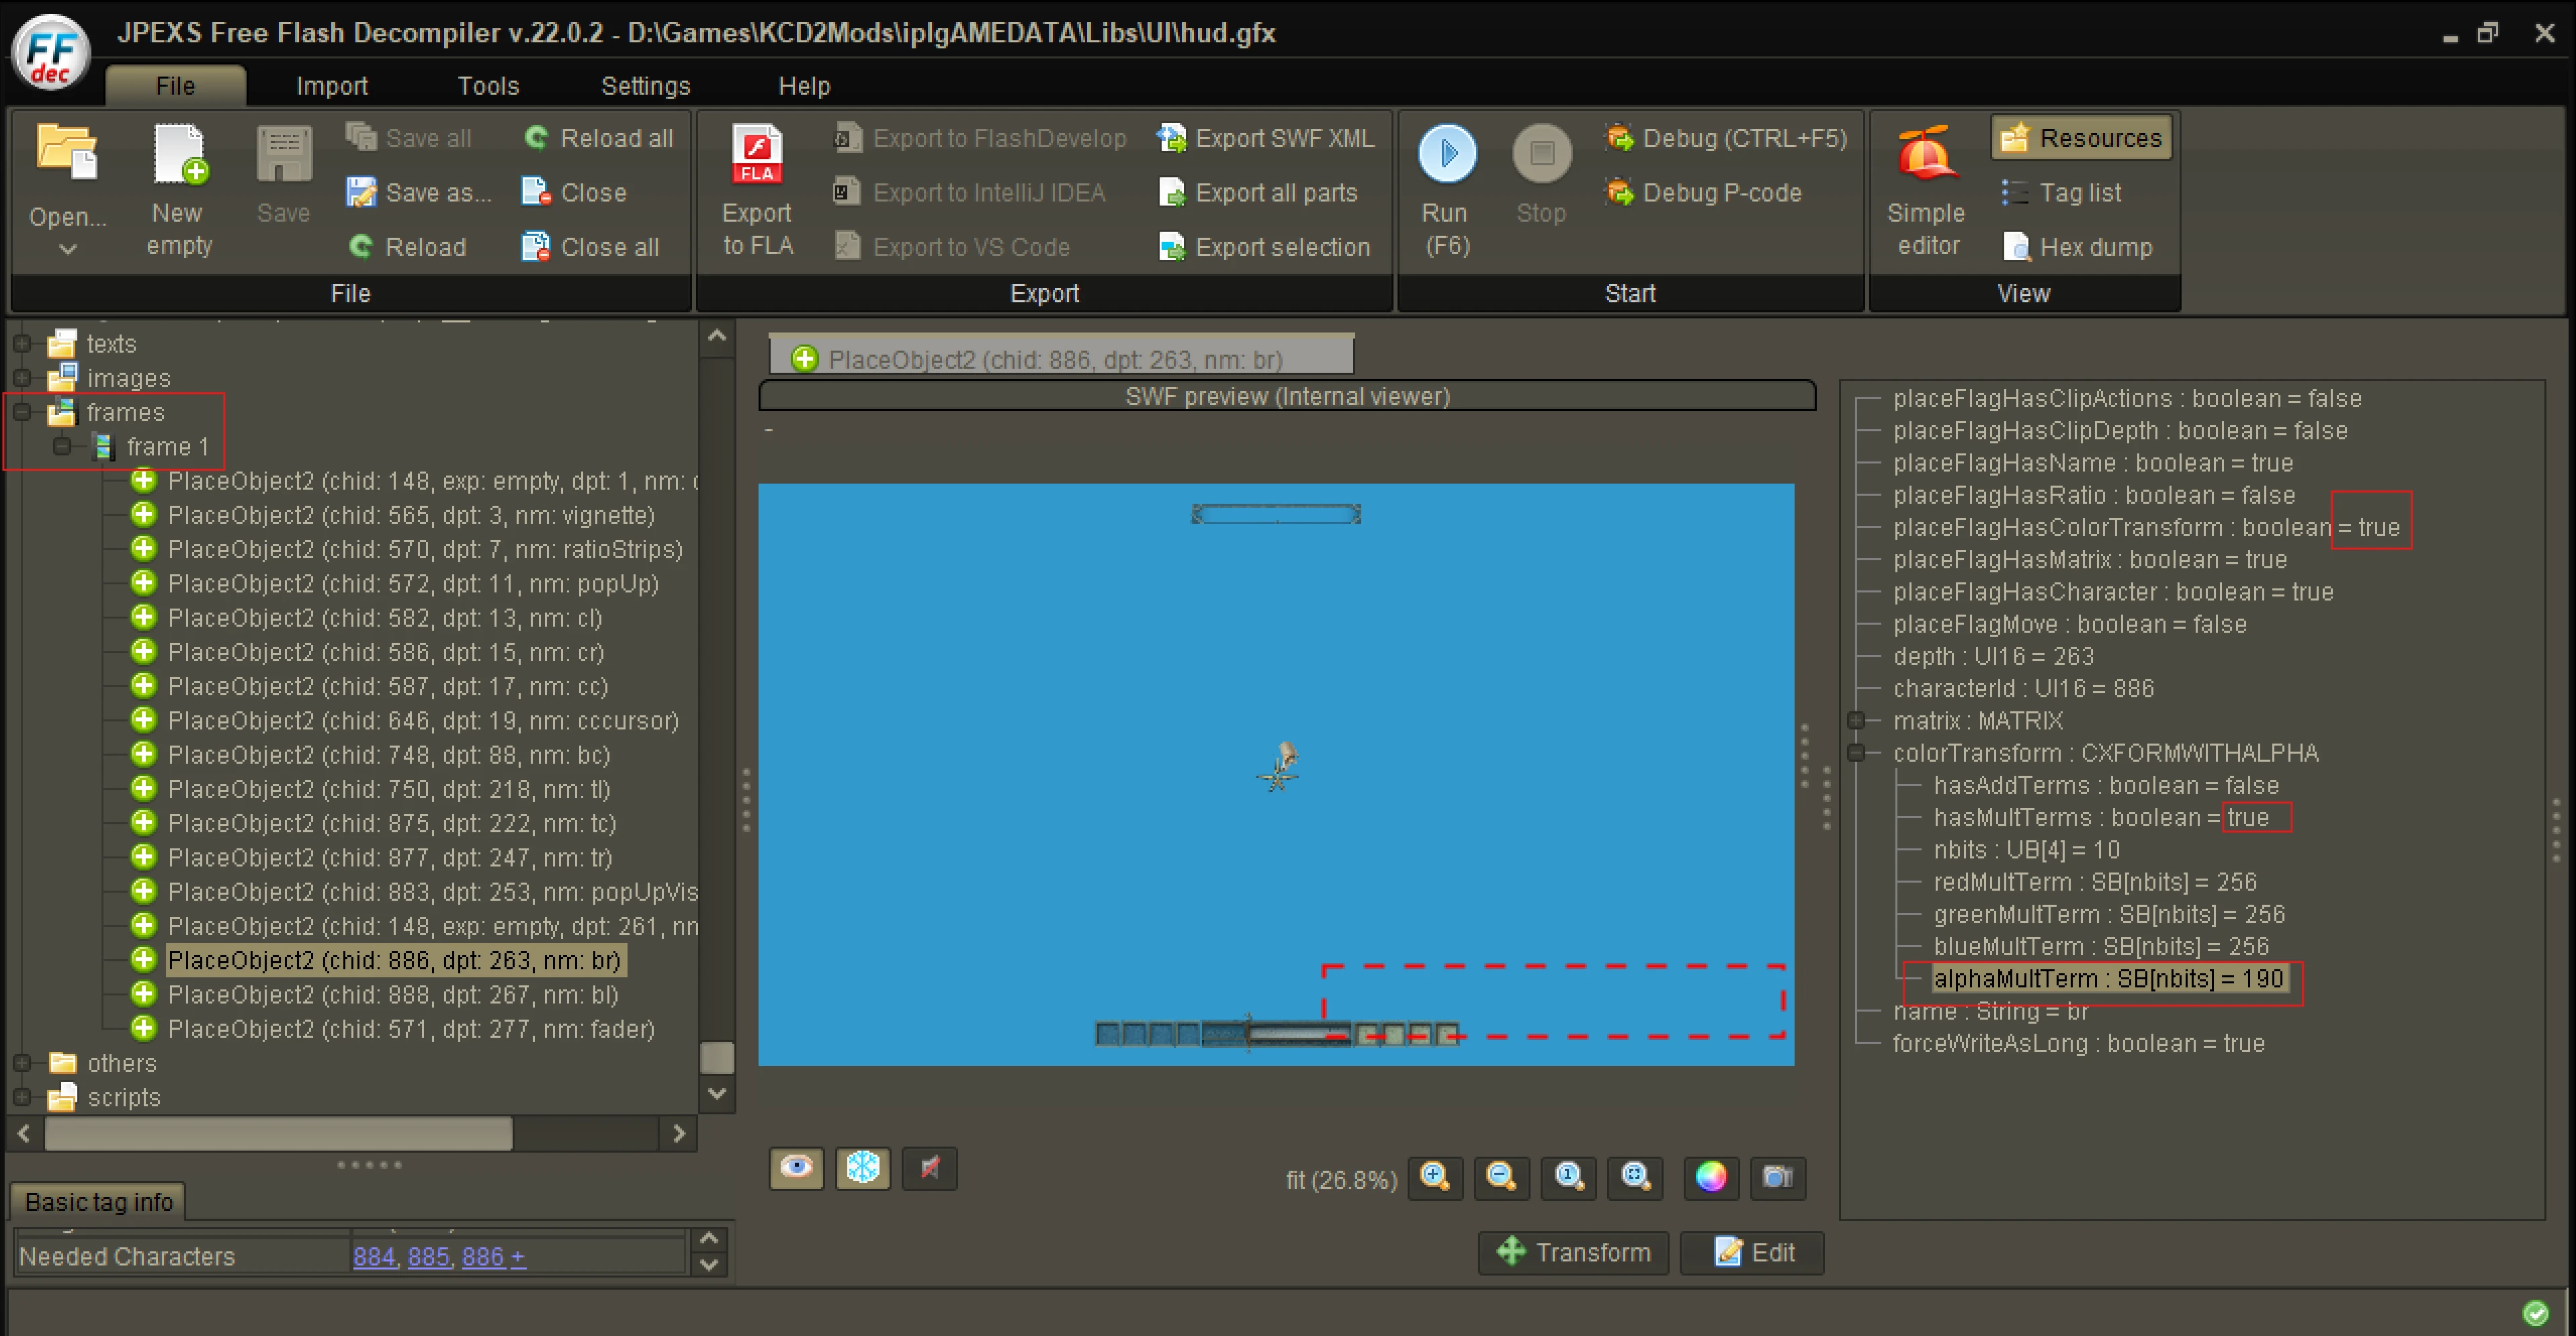Toggle the snowflake freeze button
The height and width of the screenshot is (1336, 2576).
pos(863,1167)
